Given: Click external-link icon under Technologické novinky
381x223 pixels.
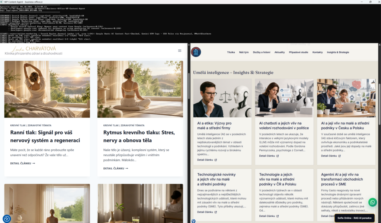Looking at the screenshot, I should 215,212.
